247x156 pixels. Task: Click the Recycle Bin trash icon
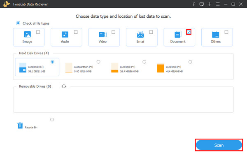click(20, 125)
